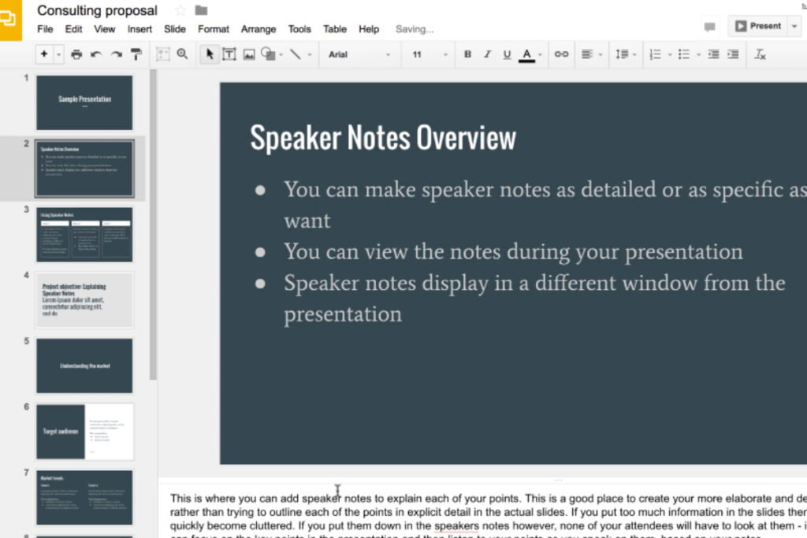Click the Present button
Image resolution: width=807 pixels, height=538 pixels.
click(x=757, y=26)
